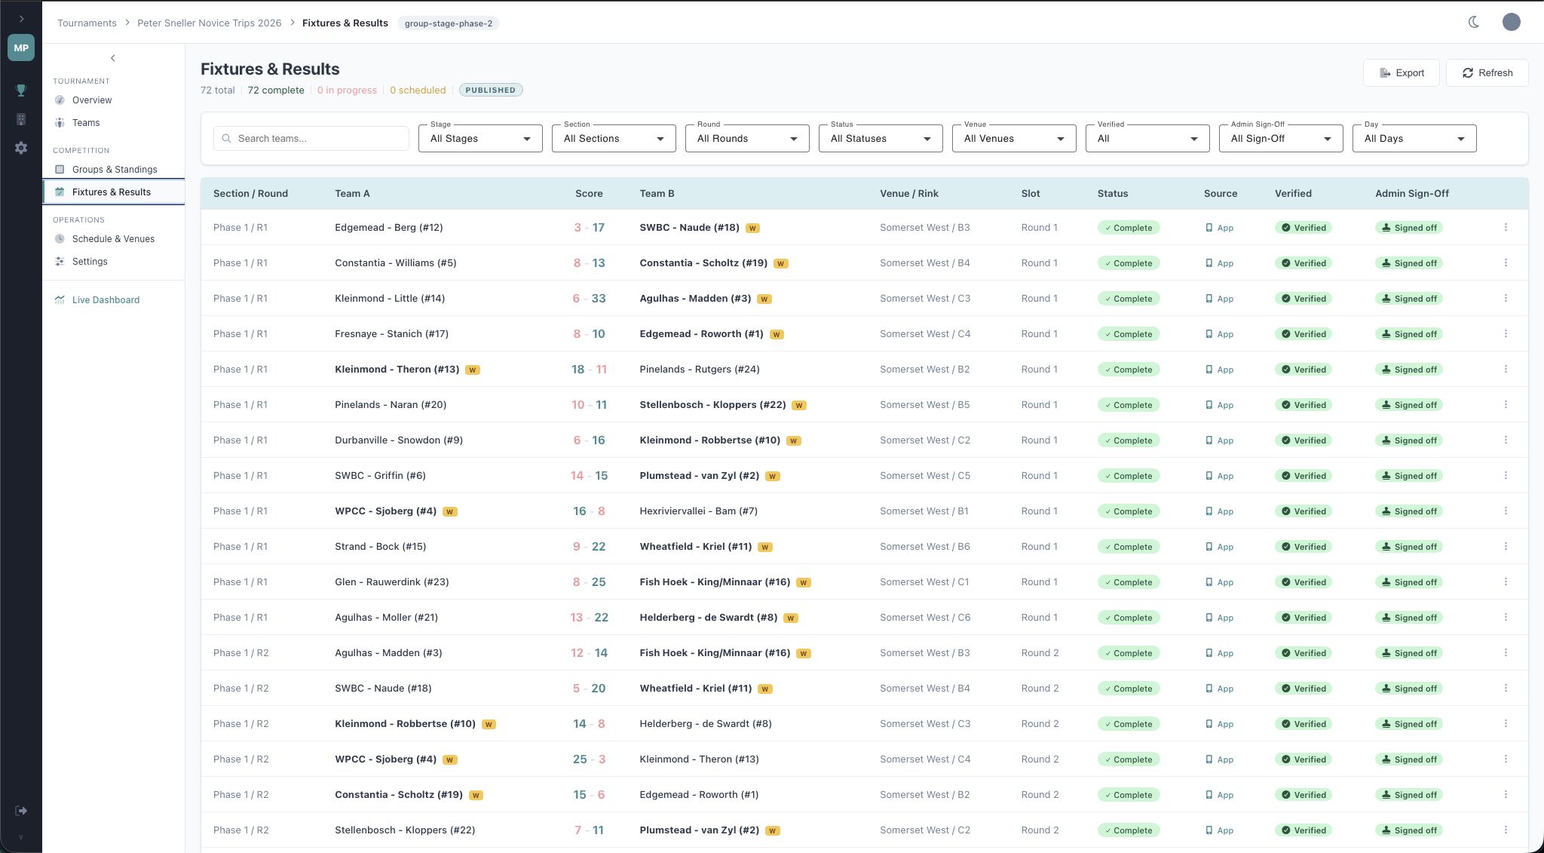Open Settings in the sidebar
Viewport: 1544px width, 853px height.
(113, 262)
